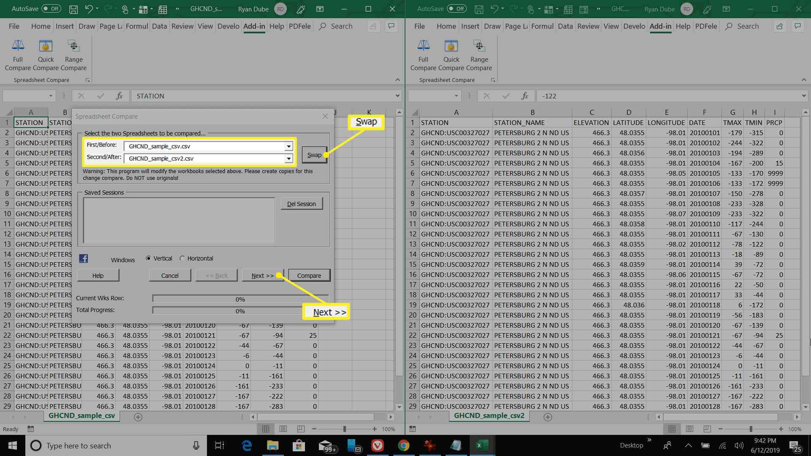Switch to GHCND_sample_csv2 sheet tab

[x=489, y=416]
